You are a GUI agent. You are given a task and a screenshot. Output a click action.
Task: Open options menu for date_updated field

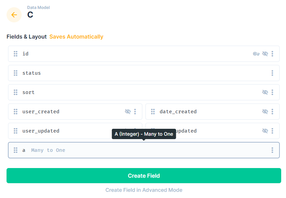pyautogui.click(x=272, y=131)
